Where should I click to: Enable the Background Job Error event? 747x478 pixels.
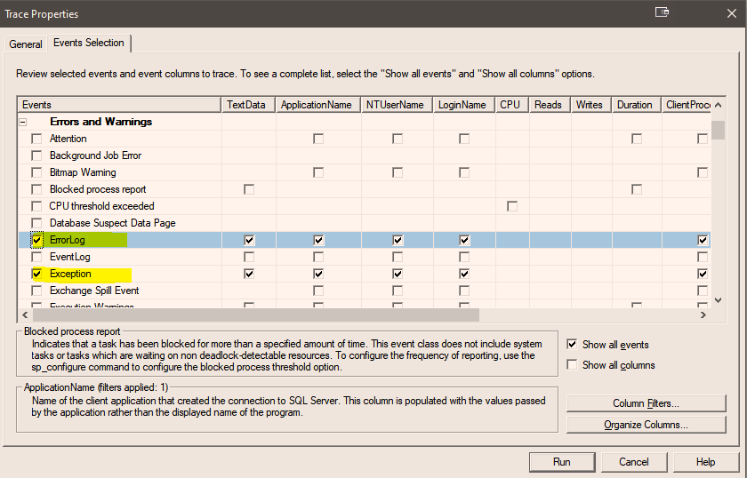pyautogui.click(x=36, y=155)
